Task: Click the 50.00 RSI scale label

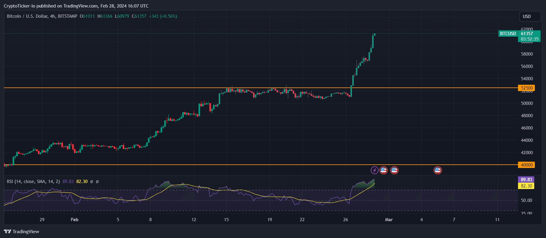Action: tap(526, 200)
